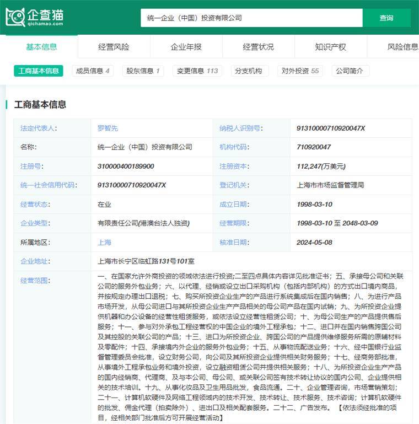This screenshot has width=419, height=424.
Task: Open the 知识产权 tab
Action: [330, 47]
